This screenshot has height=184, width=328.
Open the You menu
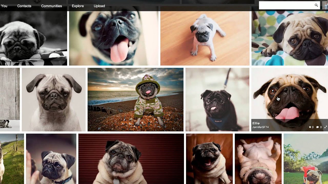(4, 6)
